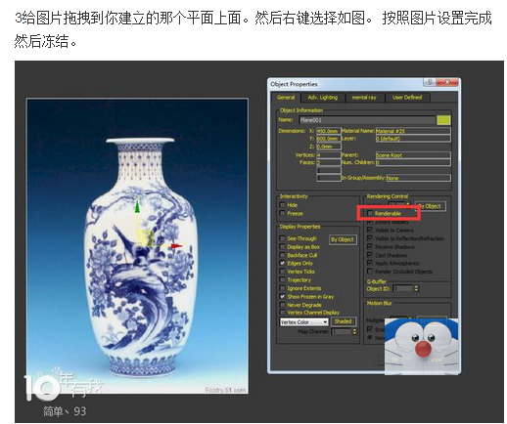Viewport: 507px width, 424px height.
Task: Uncheck the Receive Shadows option
Action: [370, 246]
